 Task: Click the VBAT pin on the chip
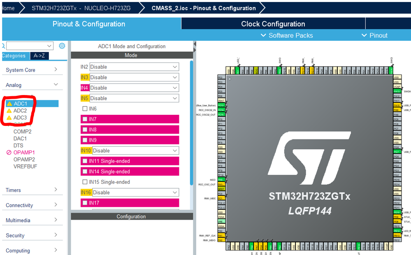221,101
